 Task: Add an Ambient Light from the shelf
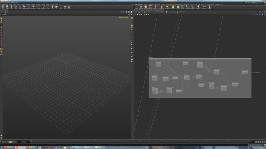[198, 7]
